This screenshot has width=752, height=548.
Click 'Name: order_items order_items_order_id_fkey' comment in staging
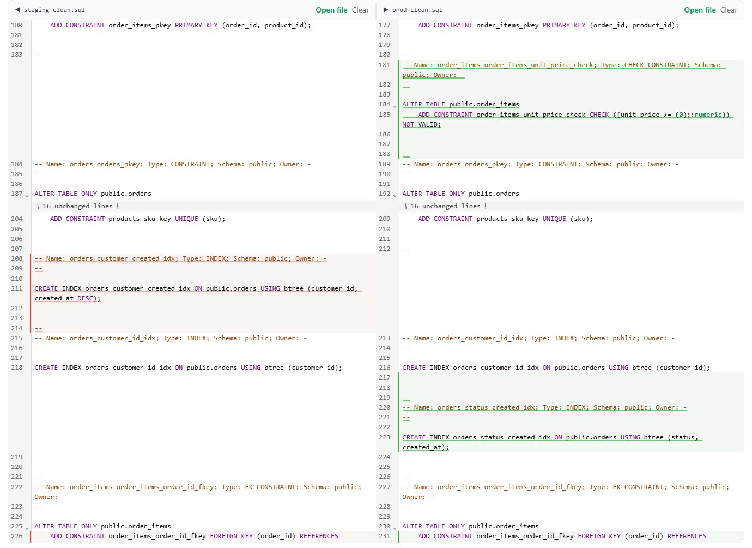coord(198,492)
